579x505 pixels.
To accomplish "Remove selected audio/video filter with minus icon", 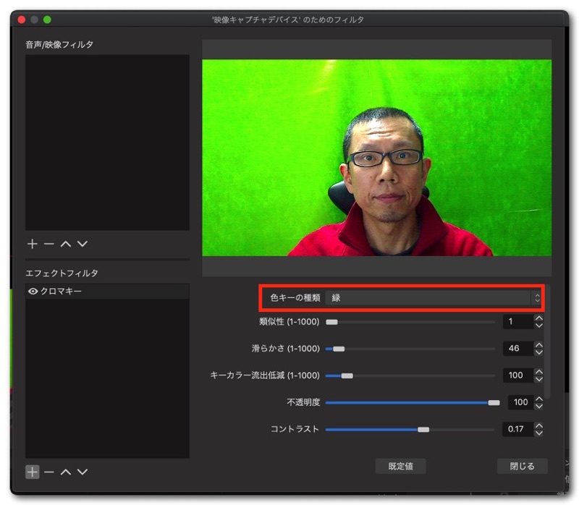I will [x=48, y=245].
